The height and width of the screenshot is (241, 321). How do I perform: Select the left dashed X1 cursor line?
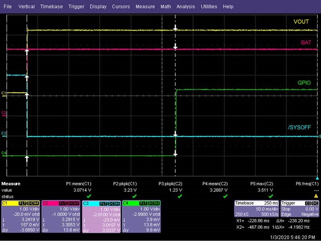27,115
